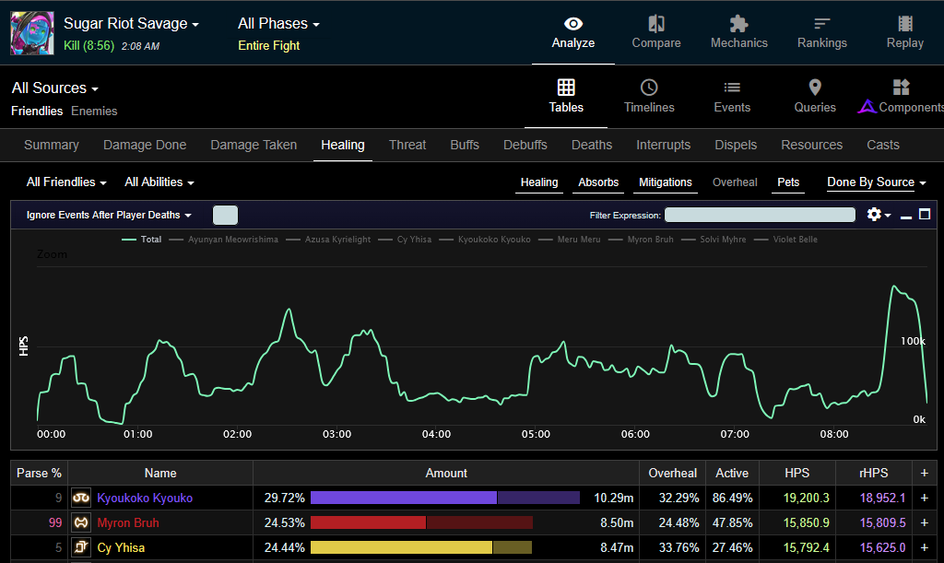This screenshot has height=563, width=944.
Task: Toggle the Absorbs filter
Action: pyautogui.click(x=598, y=182)
